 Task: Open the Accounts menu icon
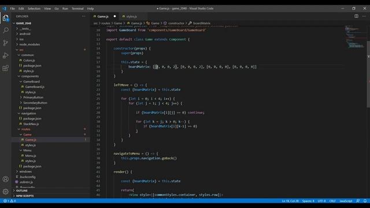coord(5,179)
